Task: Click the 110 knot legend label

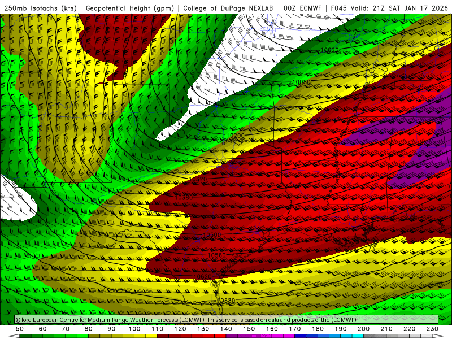Action: [x=158, y=329]
